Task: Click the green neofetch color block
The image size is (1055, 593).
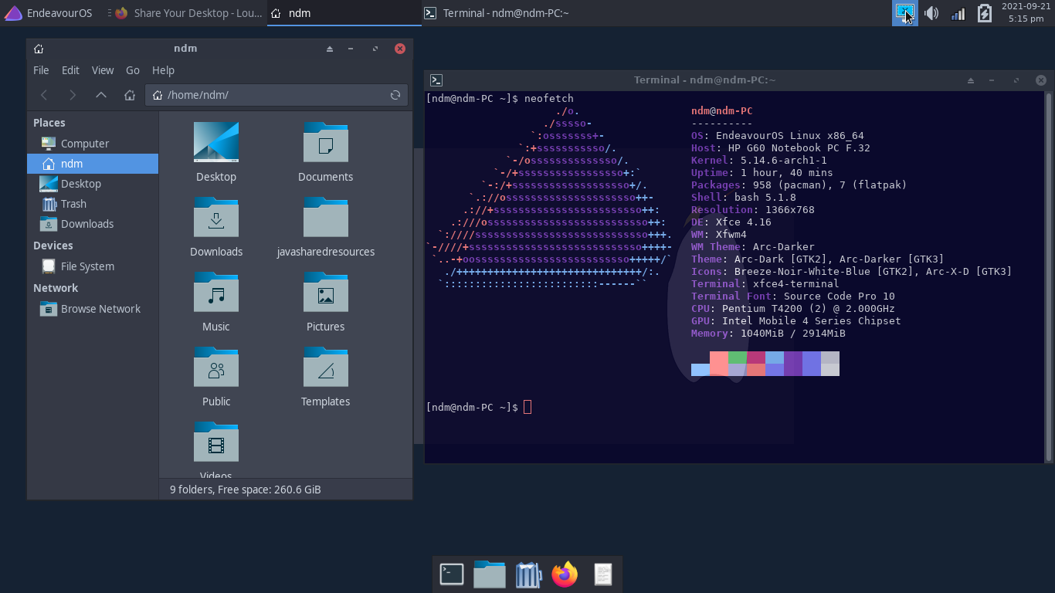Action: pos(738,357)
